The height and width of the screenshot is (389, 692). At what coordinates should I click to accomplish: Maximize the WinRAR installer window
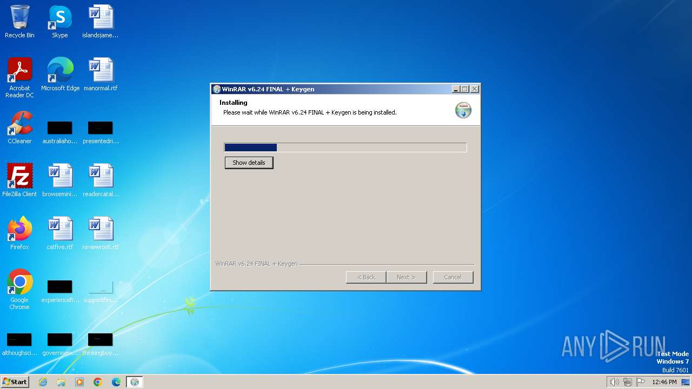pyautogui.click(x=464, y=89)
